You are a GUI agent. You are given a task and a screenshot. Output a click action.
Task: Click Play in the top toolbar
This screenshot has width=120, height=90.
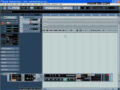tap(36, 8)
